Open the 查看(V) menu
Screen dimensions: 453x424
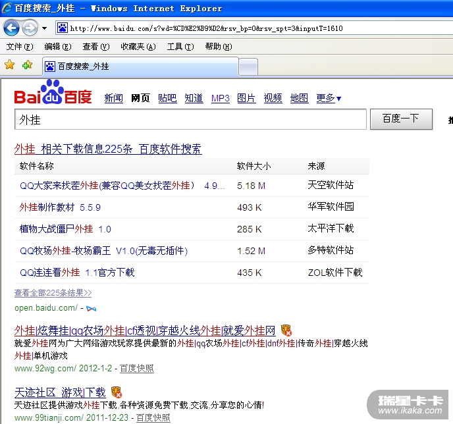[96, 47]
